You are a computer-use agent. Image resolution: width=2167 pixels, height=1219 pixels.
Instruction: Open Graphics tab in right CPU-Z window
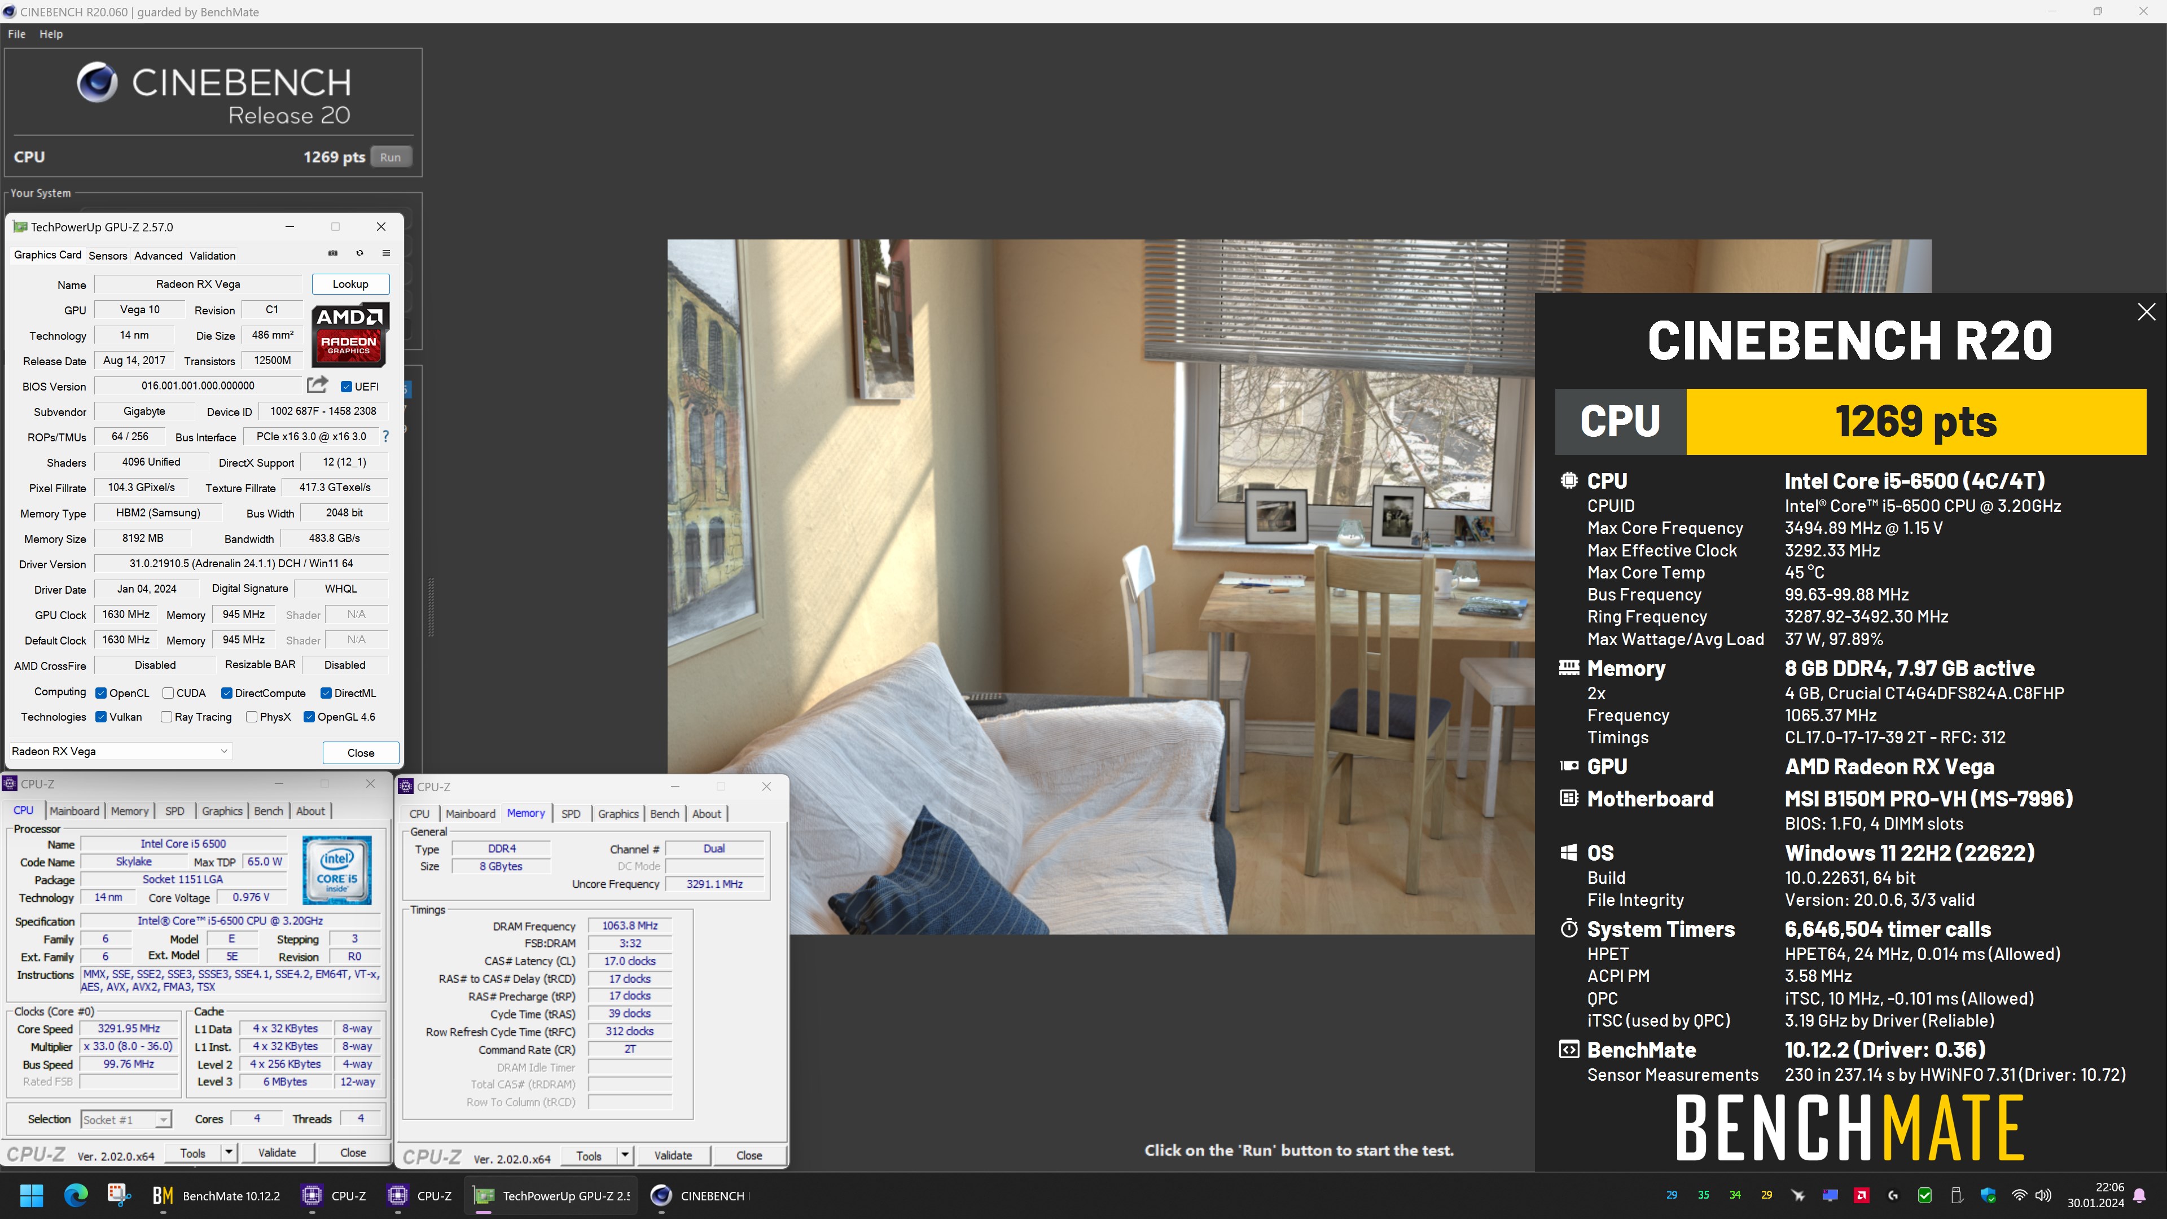coord(618,813)
